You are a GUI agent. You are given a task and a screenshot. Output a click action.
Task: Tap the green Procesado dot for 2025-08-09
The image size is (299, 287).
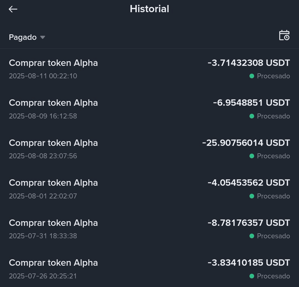[x=252, y=116]
